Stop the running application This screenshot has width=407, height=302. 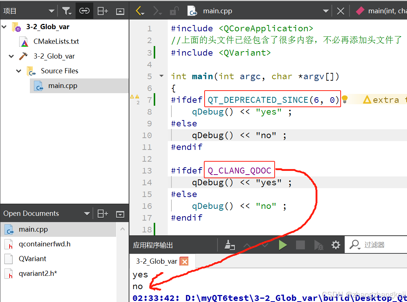pyautogui.click(x=300, y=245)
